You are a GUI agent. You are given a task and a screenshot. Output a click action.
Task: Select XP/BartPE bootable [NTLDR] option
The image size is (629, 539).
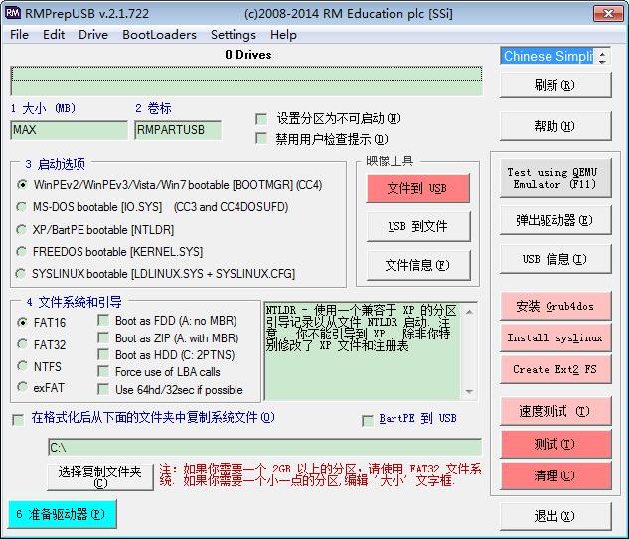21,230
